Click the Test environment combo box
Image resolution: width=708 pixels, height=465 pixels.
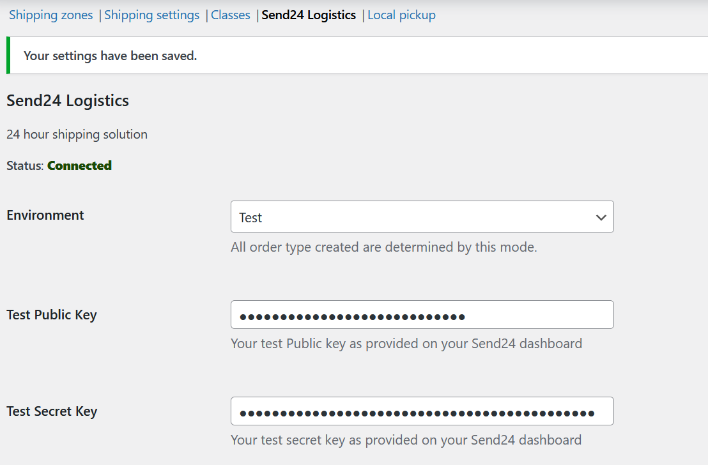pyautogui.click(x=422, y=217)
